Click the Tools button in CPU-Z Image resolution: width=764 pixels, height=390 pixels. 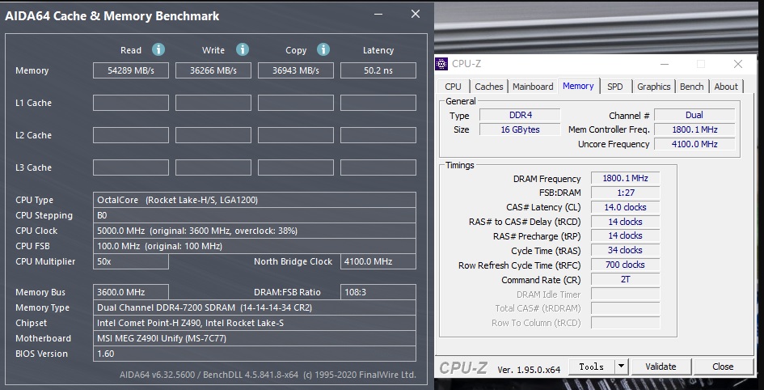tap(591, 366)
